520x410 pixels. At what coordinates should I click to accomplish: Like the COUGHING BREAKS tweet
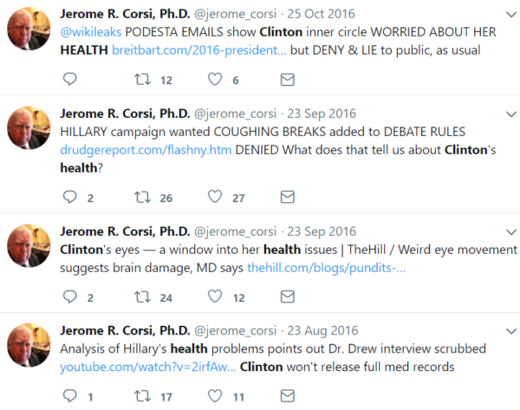[214, 198]
